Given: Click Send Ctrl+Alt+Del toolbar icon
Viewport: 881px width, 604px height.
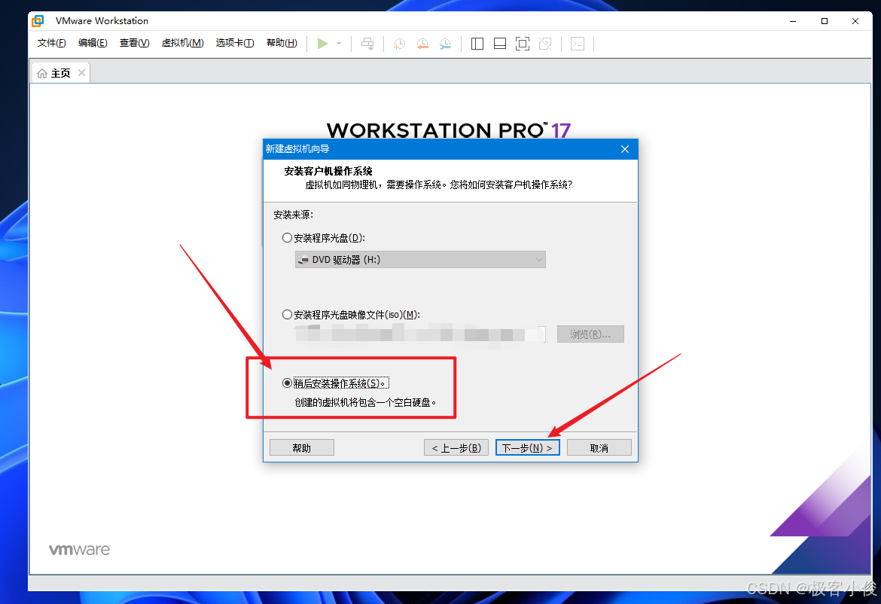Looking at the screenshot, I should tap(367, 44).
